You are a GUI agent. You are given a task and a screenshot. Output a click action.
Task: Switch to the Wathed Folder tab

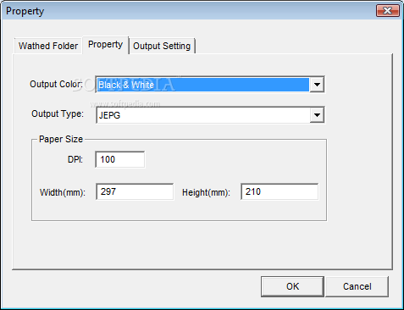[x=48, y=46]
